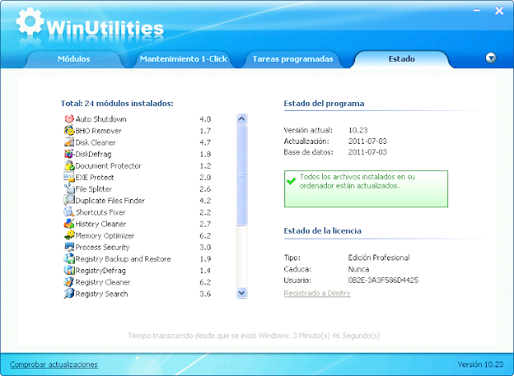Click the module list scroll up arrow
514x376 pixels.
242,119
